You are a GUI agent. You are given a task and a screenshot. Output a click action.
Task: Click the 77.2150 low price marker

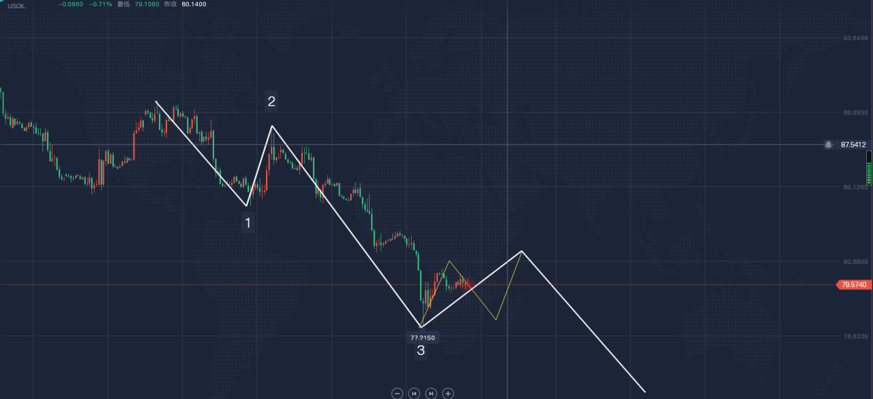[424, 338]
